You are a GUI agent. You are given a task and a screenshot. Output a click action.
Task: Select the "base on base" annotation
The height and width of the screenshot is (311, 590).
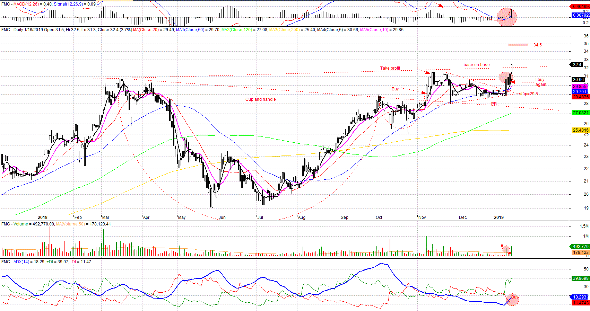(x=476, y=65)
